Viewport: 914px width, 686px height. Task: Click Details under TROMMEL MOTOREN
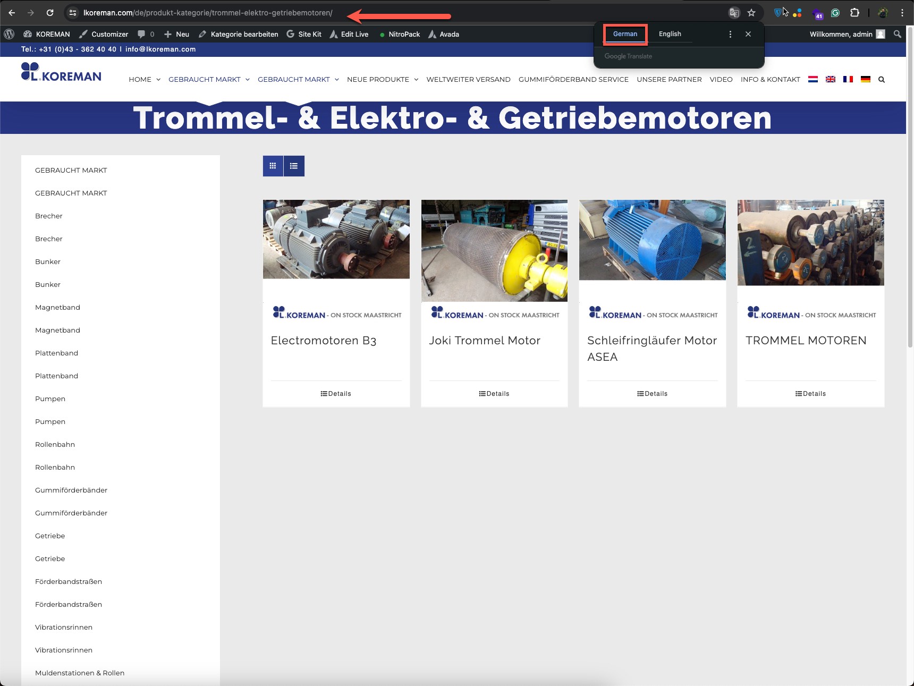810,394
